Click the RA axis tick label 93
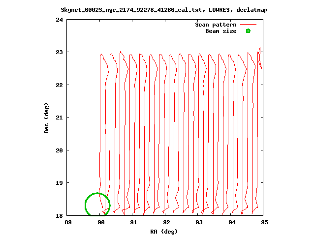Viewport: 315px width, 236px height. pos(199,222)
